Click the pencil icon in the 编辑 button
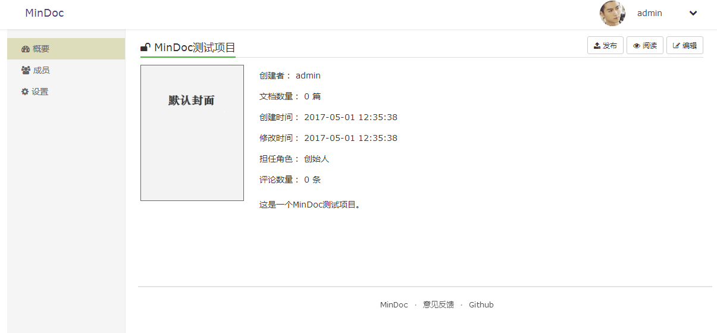 (x=676, y=46)
